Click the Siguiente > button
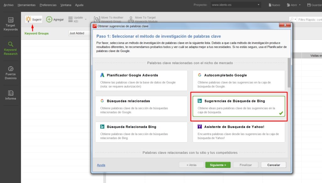This screenshot has width=322, height=183. point(218,165)
